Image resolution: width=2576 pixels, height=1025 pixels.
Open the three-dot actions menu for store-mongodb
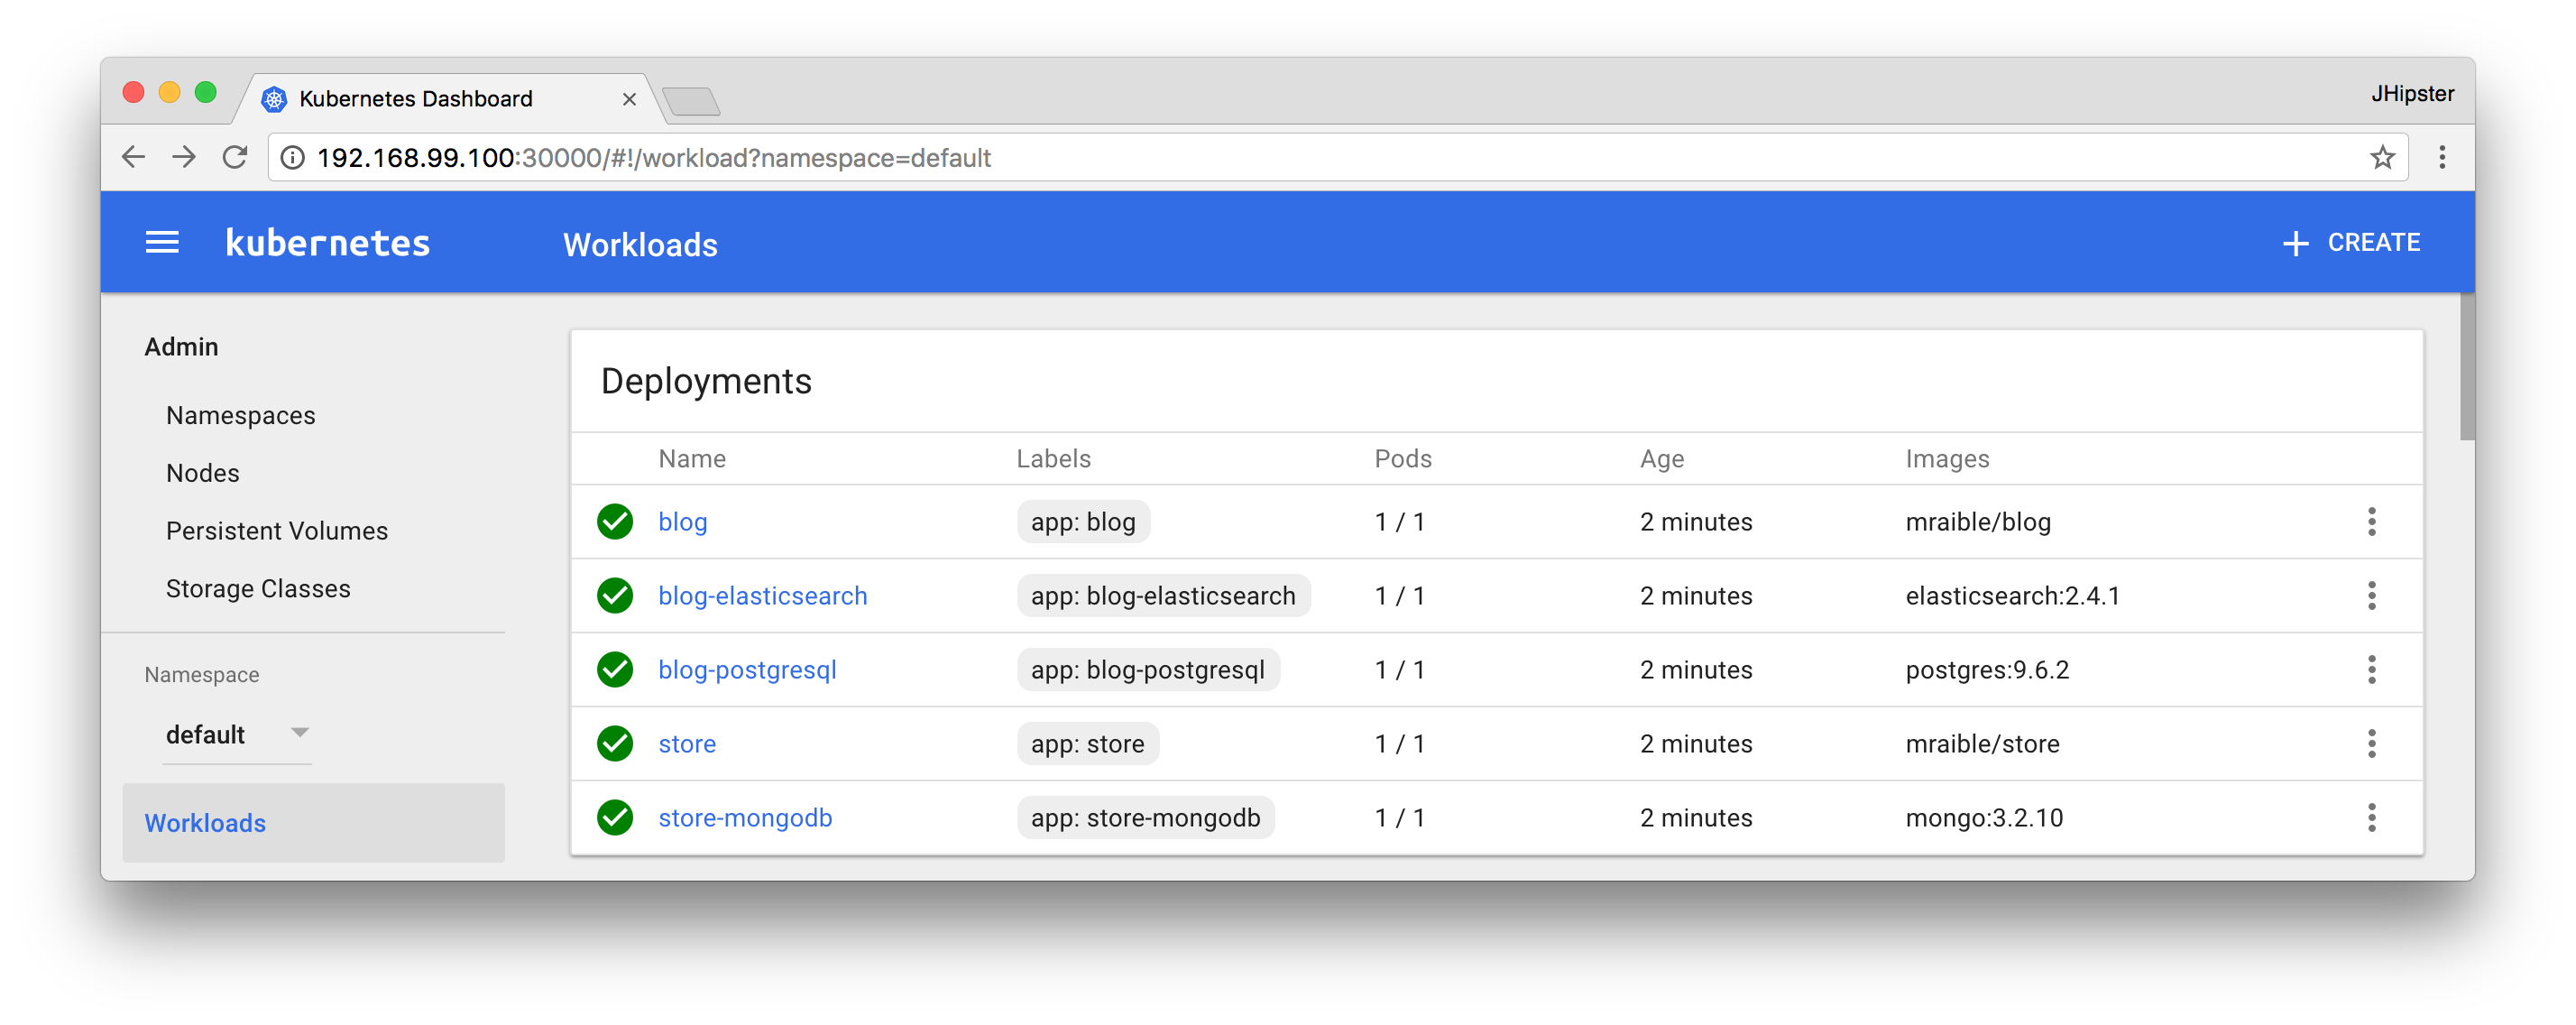(x=2371, y=818)
